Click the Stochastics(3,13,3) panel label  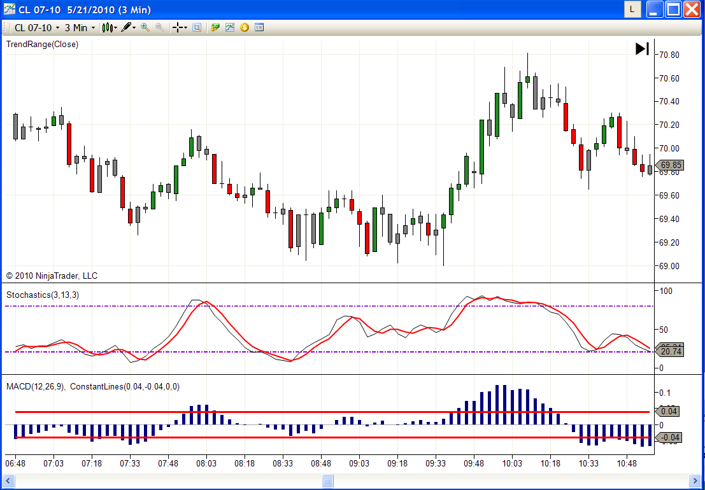[43, 295]
